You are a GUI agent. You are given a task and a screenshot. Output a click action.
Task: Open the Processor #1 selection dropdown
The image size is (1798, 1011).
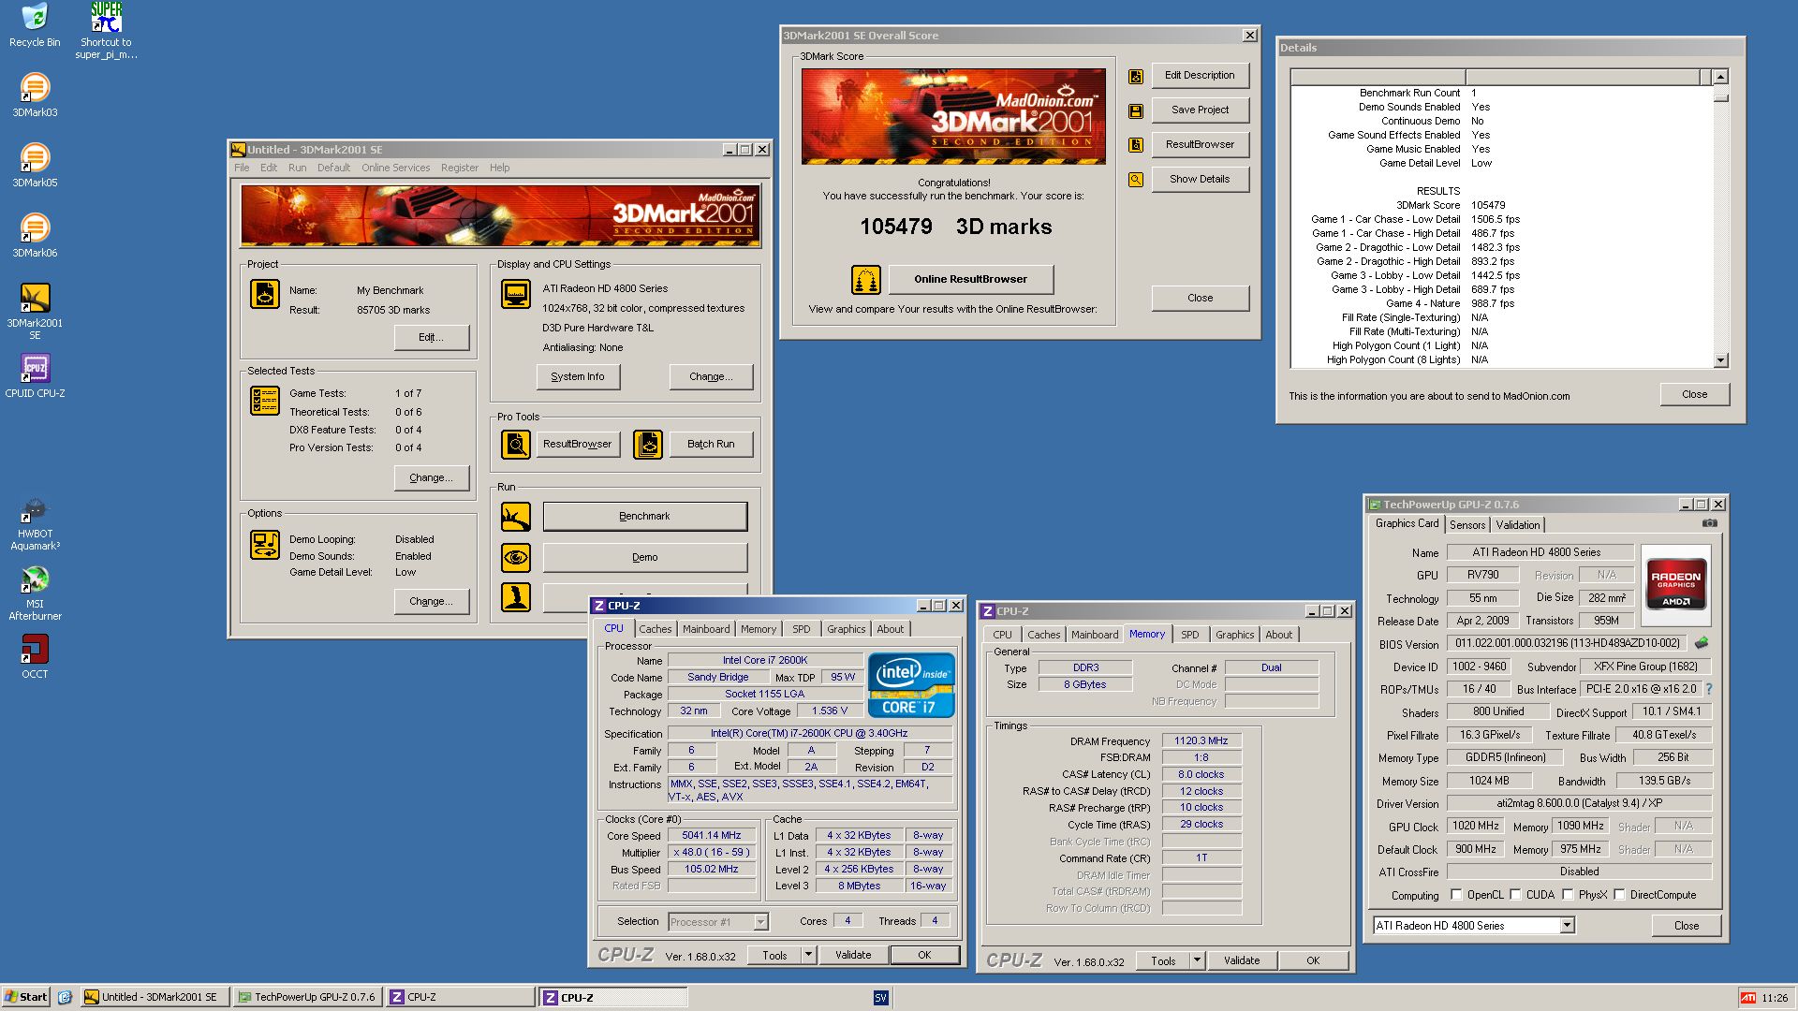point(760,922)
